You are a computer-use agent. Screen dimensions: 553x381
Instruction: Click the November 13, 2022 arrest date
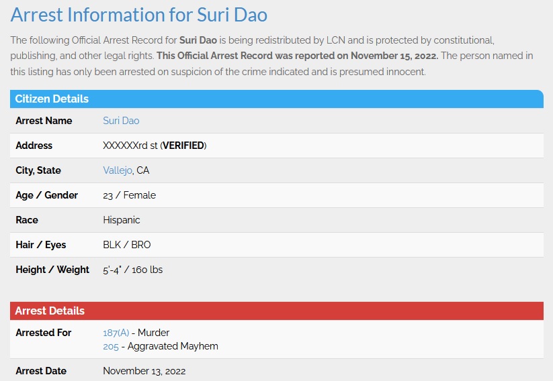(144, 371)
